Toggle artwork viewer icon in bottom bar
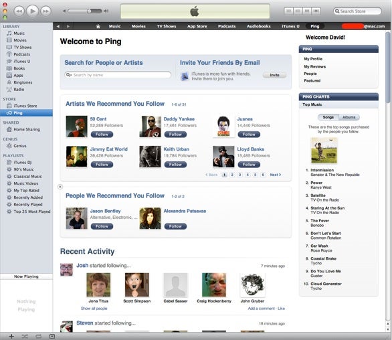 click(x=52, y=336)
